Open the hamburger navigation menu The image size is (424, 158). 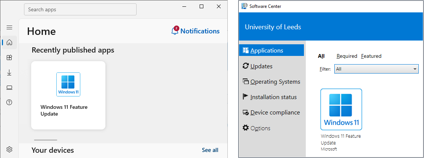[9, 27]
